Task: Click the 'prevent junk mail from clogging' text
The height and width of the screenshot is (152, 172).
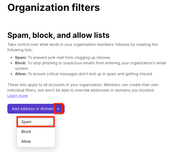Action: coord(69,57)
